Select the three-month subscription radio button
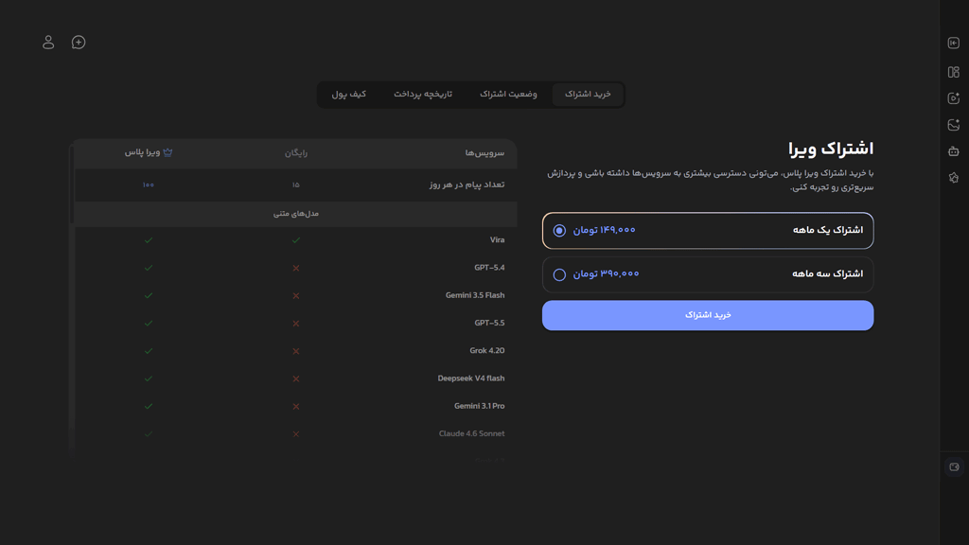969x545 pixels. pos(559,274)
